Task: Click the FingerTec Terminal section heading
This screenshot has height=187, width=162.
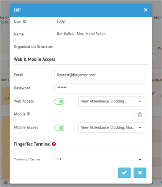Action: coord(32,144)
